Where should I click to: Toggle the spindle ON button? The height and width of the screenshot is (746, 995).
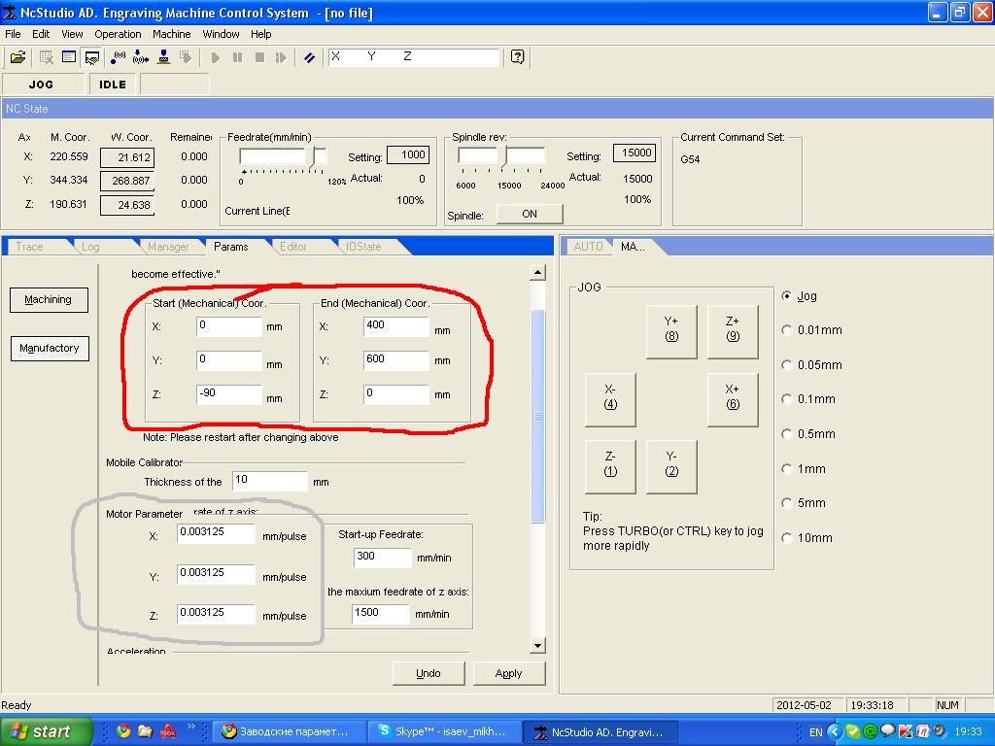pyautogui.click(x=529, y=214)
